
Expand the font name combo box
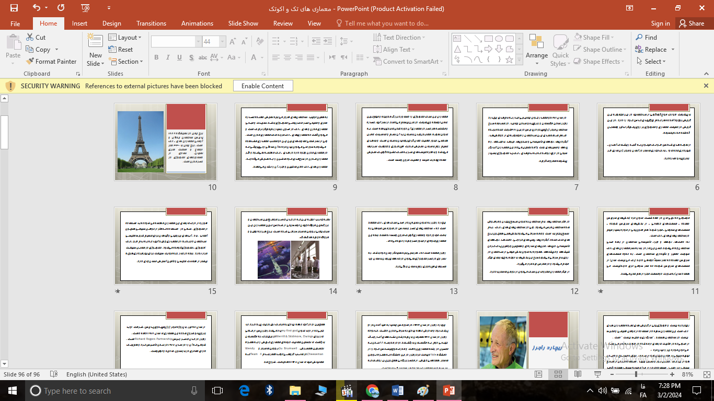(x=198, y=42)
